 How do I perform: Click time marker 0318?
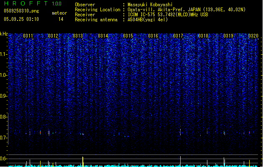coord(203,36)
